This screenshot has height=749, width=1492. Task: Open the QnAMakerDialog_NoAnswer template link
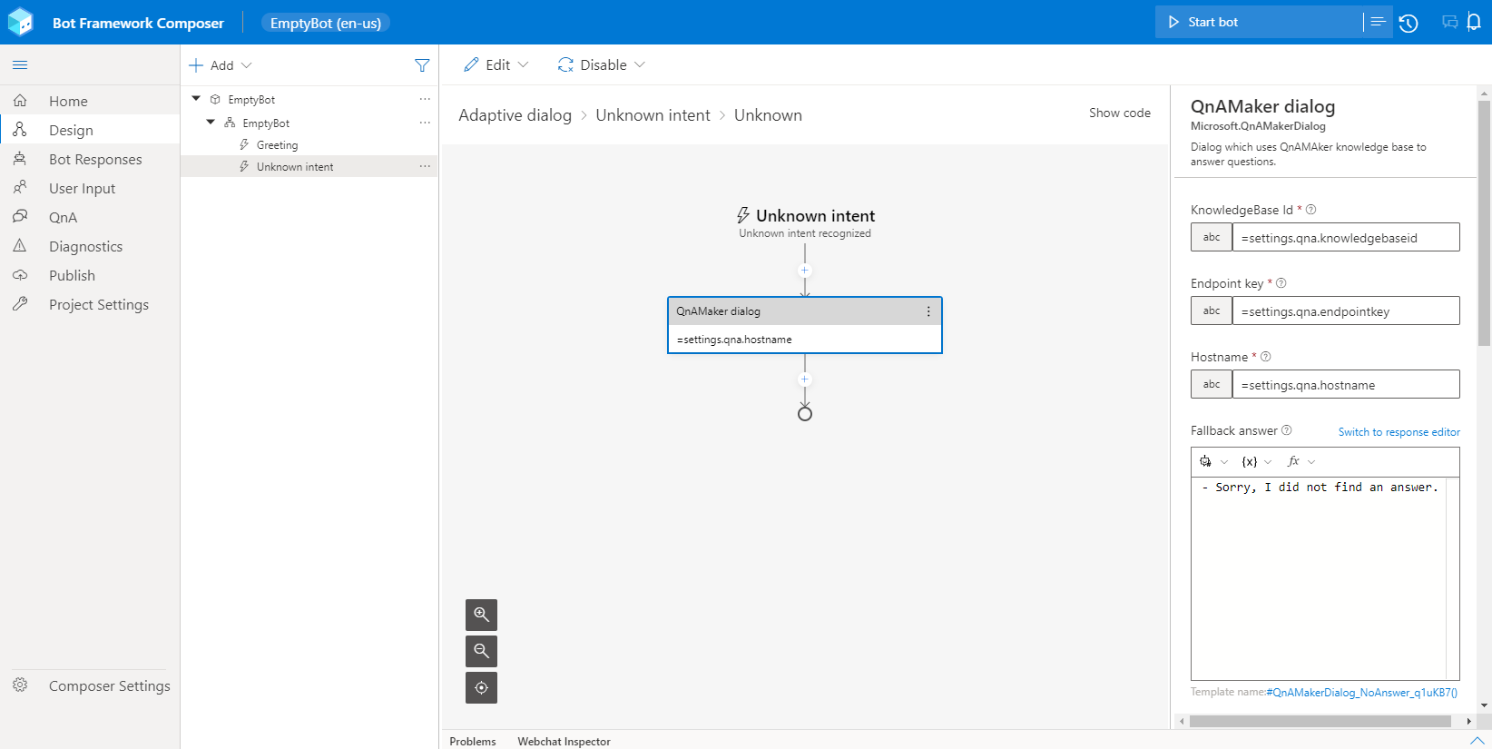[x=1361, y=693]
